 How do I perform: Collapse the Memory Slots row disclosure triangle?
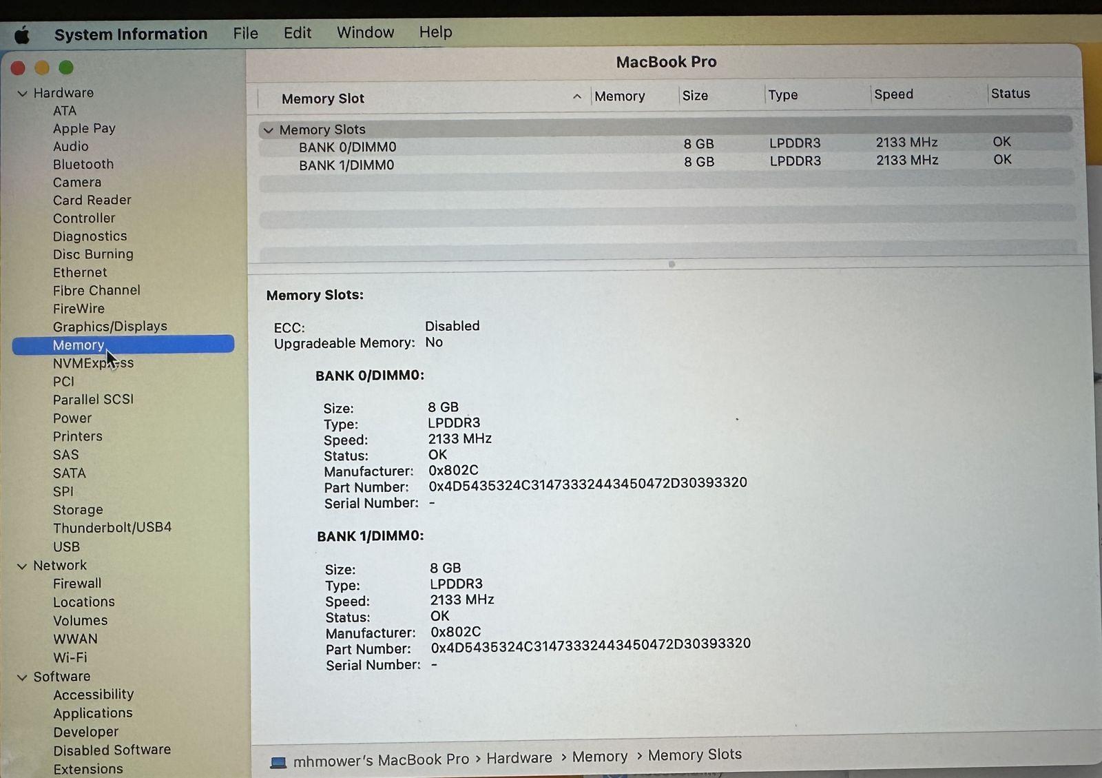pyautogui.click(x=269, y=130)
